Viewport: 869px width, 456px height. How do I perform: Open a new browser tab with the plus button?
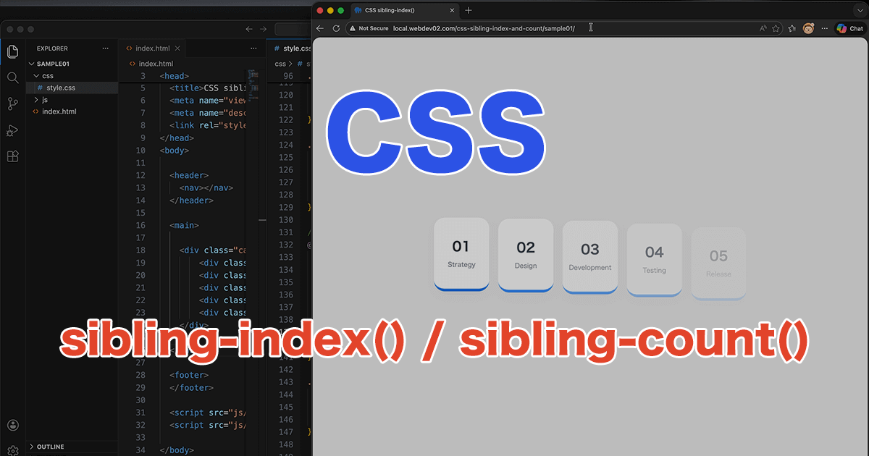pos(468,10)
